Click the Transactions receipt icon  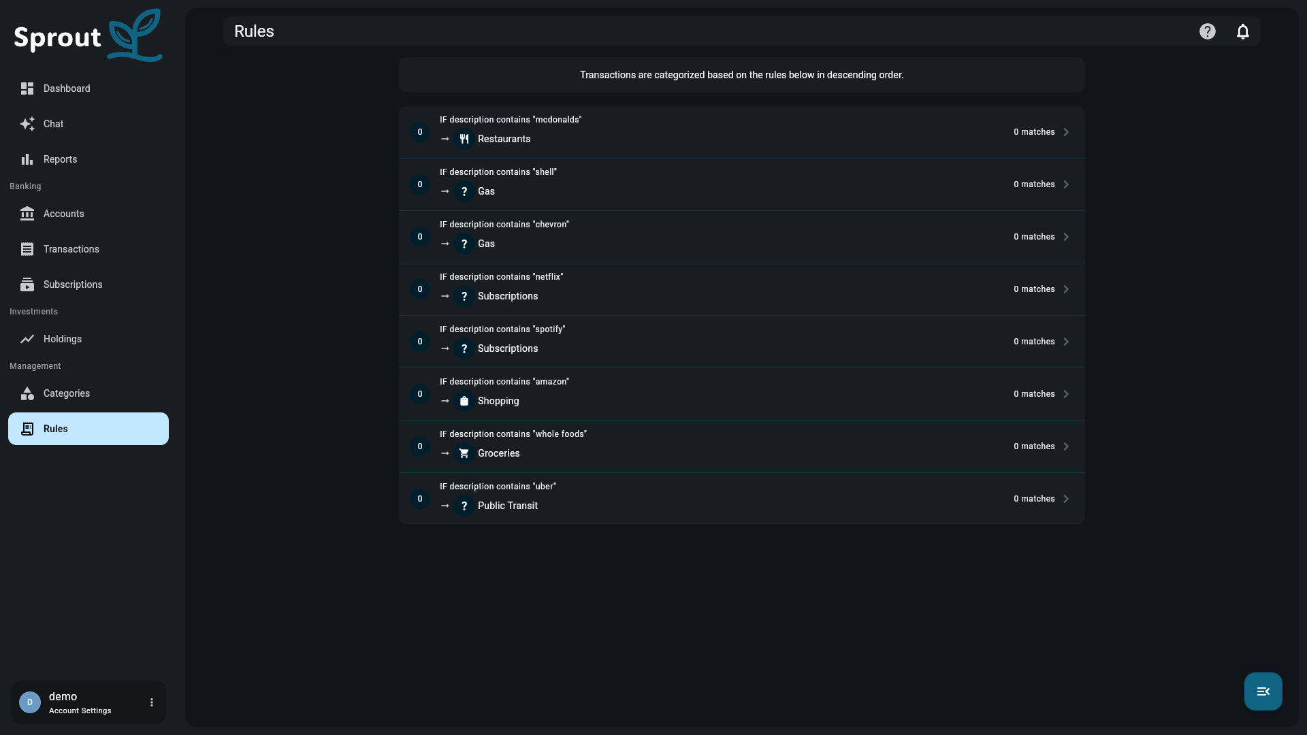tap(27, 249)
